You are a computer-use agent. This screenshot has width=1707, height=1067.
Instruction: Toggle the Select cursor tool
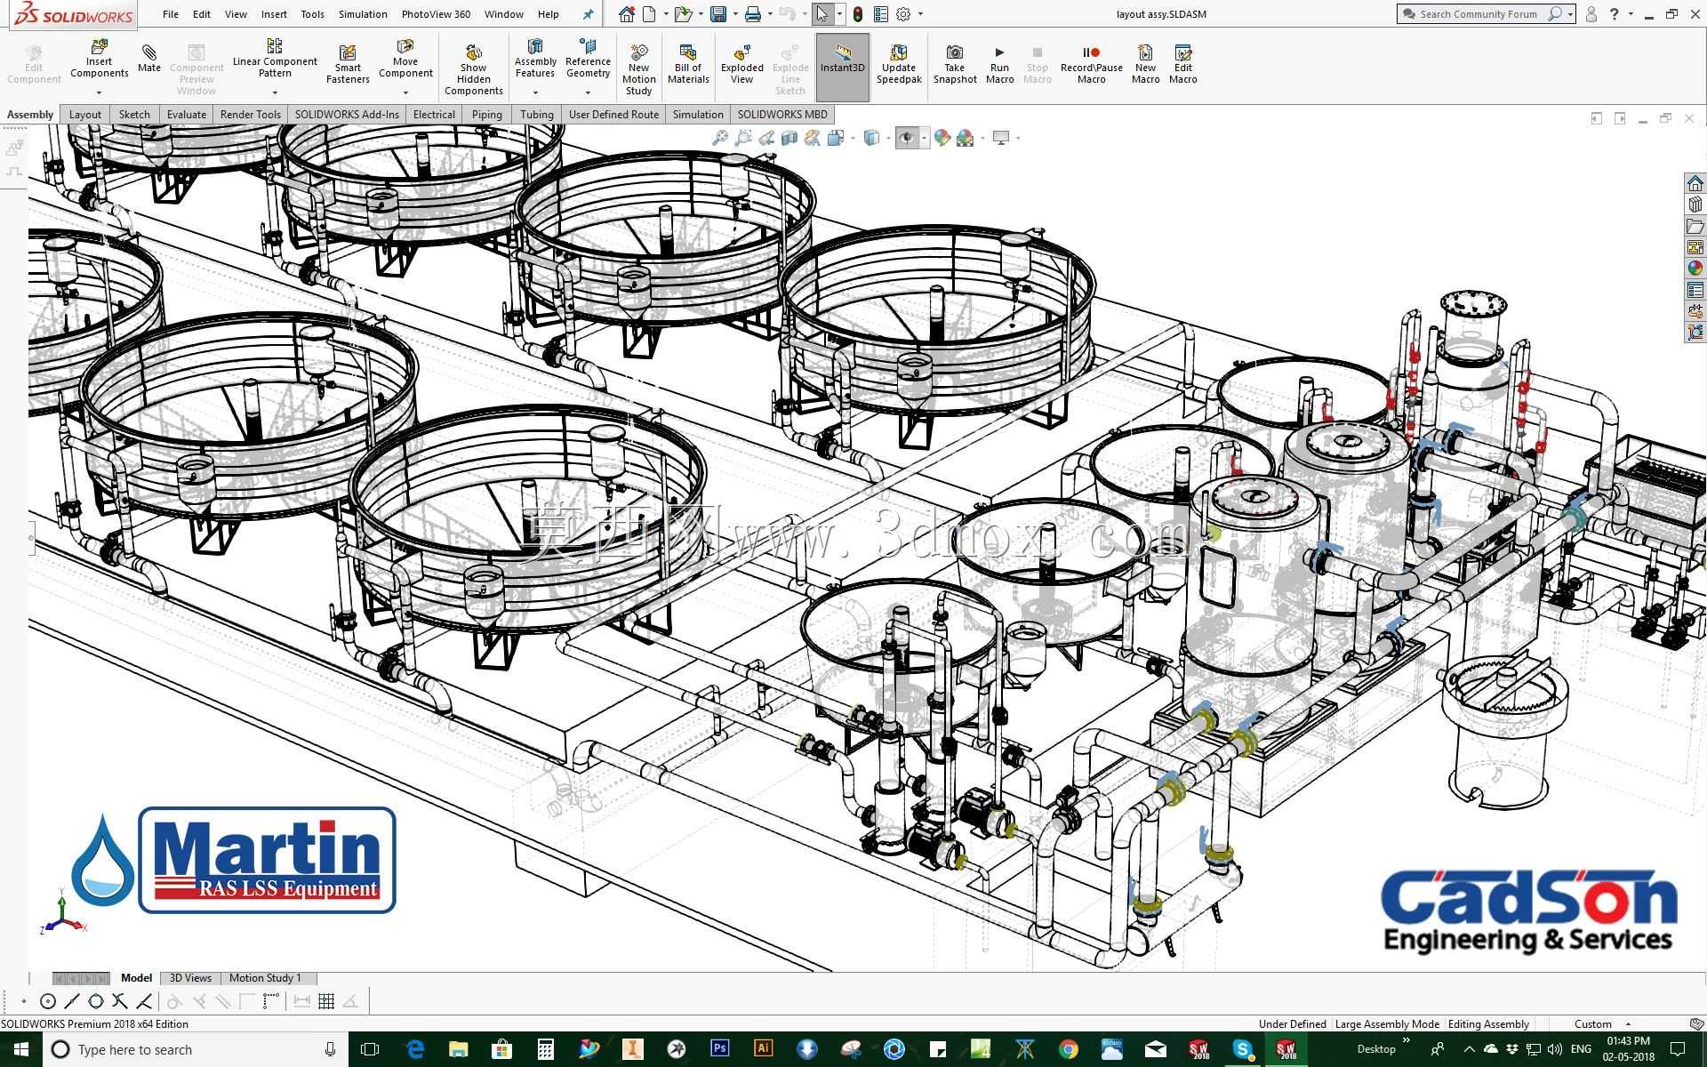click(821, 14)
